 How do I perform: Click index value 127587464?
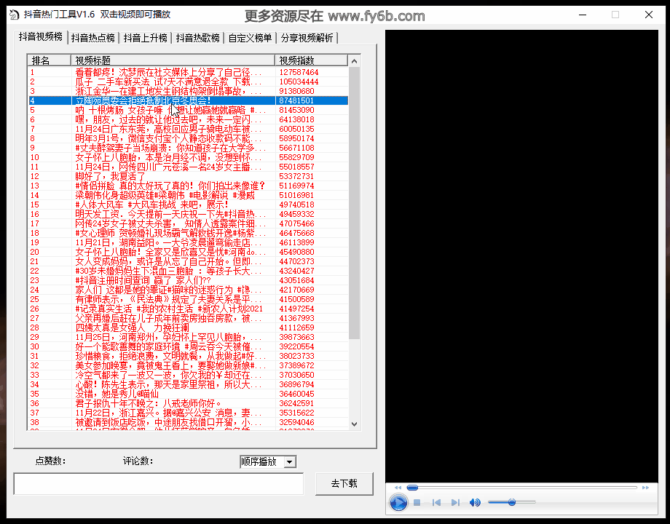click(x=299, y=72)
